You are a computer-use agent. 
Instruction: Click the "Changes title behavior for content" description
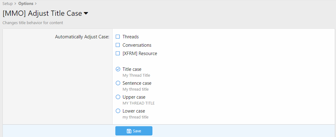[33, 23]
